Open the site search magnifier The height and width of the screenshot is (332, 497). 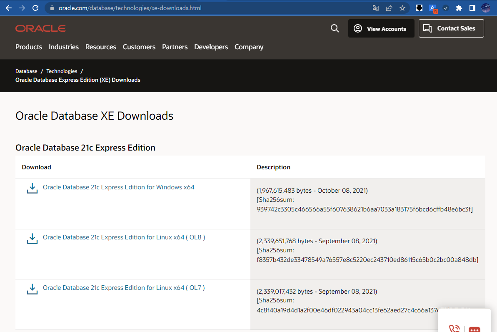click(335, 28)
